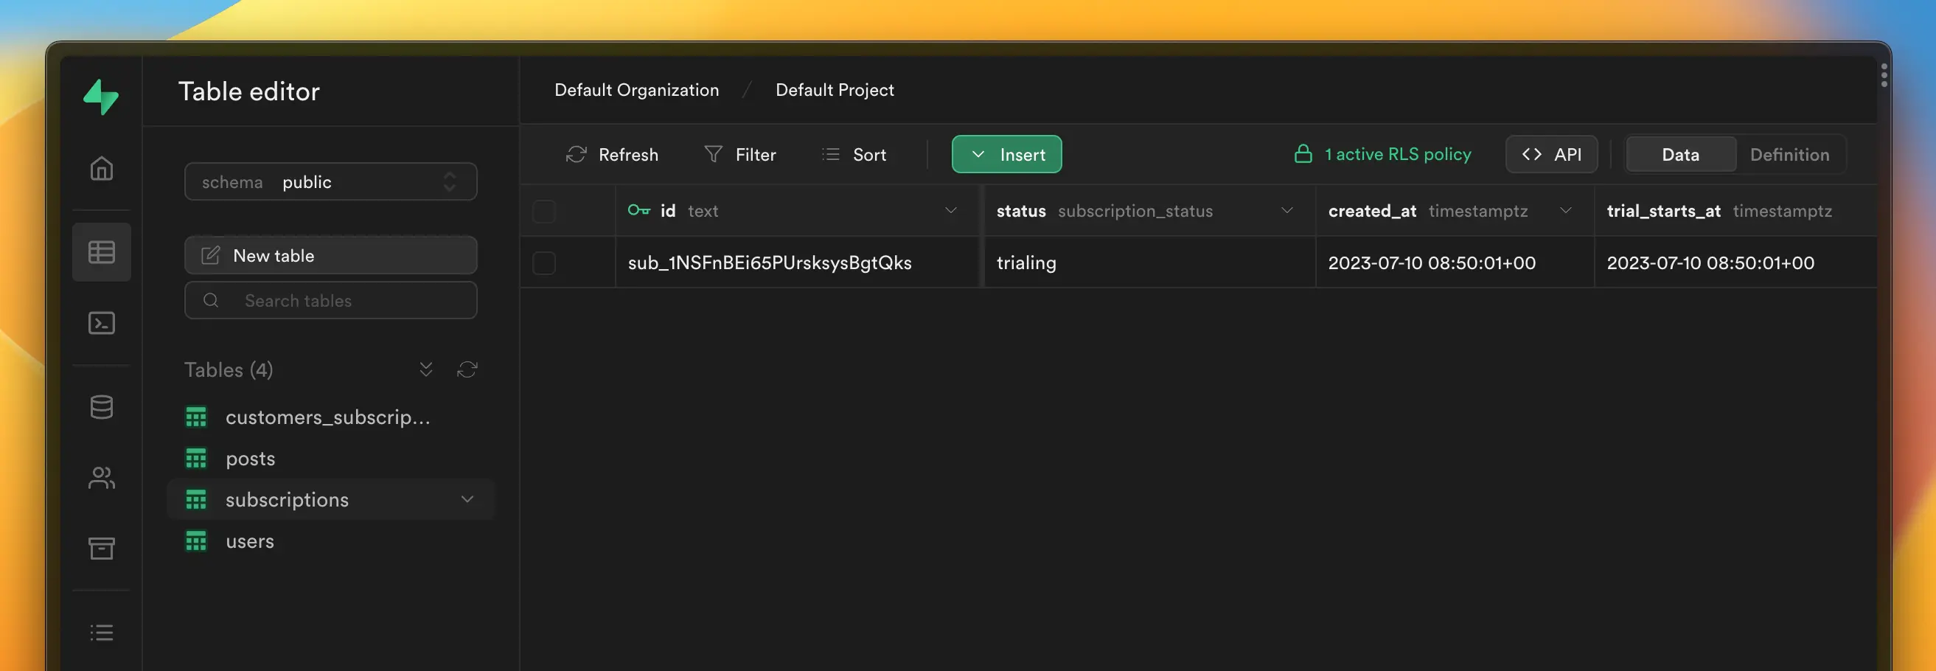Click the green Insert button
The width and height of the screenshot is (1936, 671).
pos(1006,154)
